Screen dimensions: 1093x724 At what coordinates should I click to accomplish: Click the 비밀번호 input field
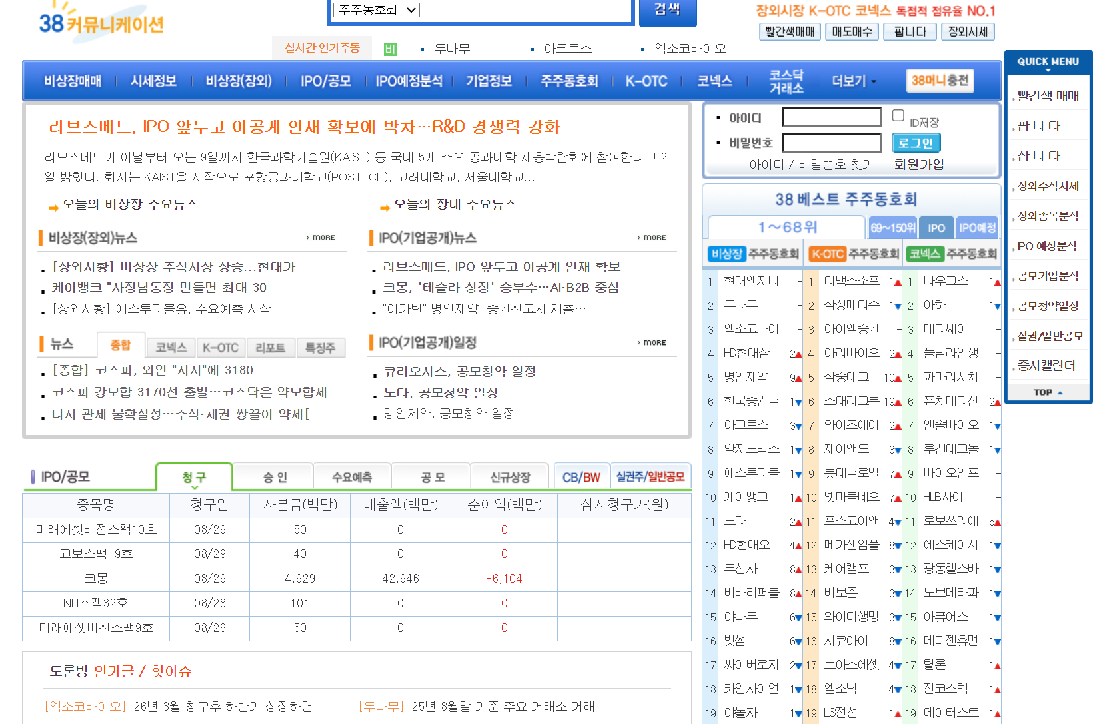(831, 143)
